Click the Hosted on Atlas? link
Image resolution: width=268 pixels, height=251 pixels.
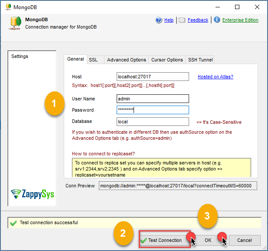tap(216, 77)
